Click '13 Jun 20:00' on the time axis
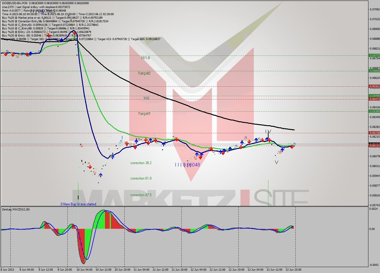Viewport: 380px width, 273px height. (x=294, y=270)
